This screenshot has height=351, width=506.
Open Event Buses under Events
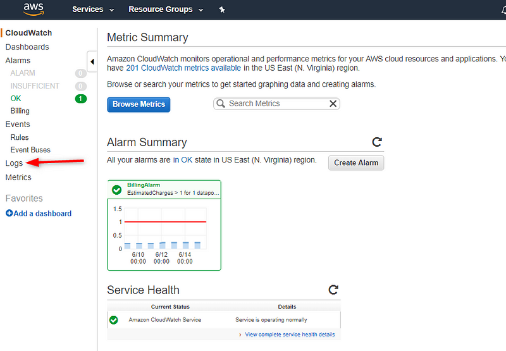tap(30, 150)
